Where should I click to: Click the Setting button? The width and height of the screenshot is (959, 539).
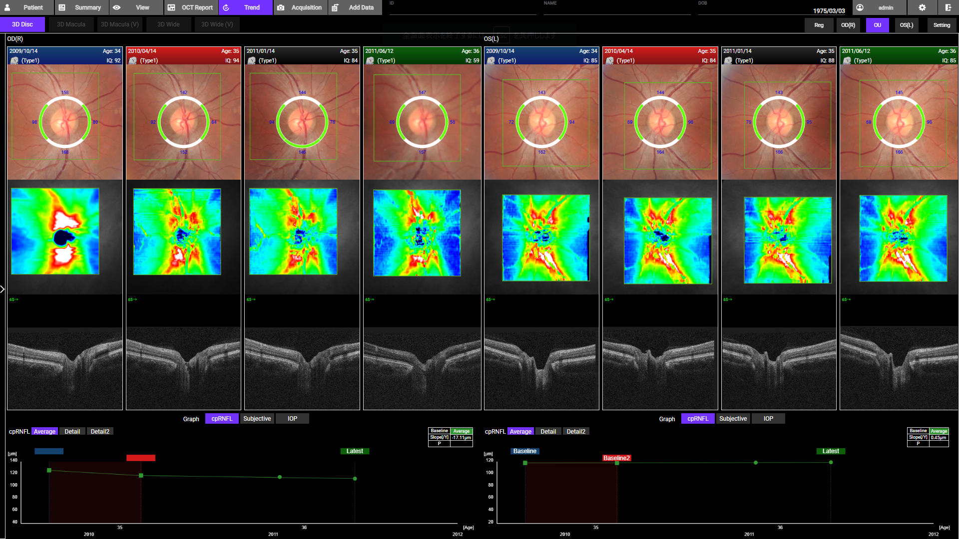[942, 25]
